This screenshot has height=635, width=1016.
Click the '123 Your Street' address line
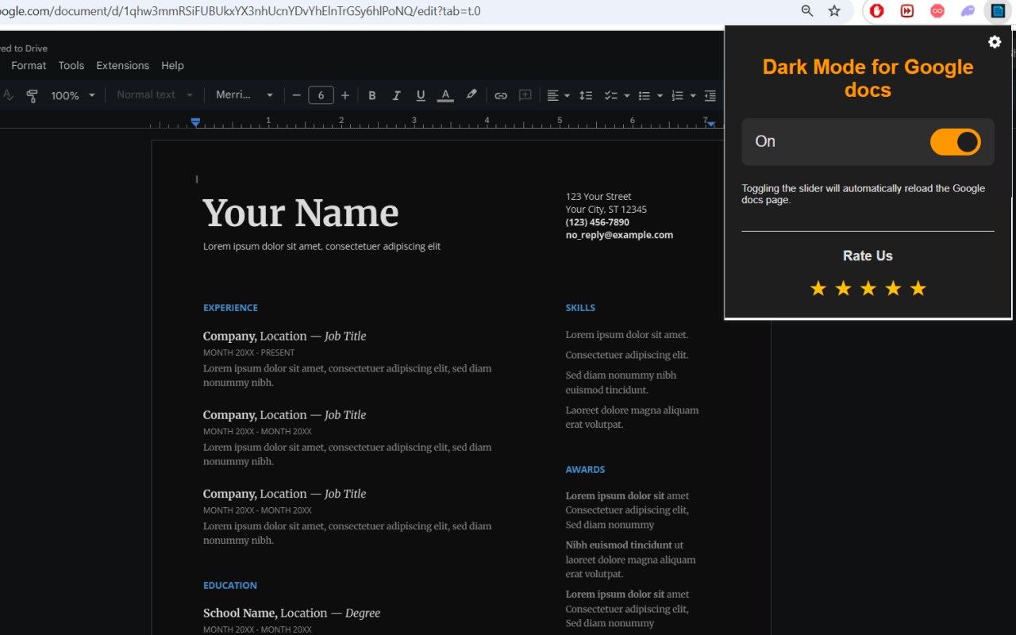coord(598,197)
